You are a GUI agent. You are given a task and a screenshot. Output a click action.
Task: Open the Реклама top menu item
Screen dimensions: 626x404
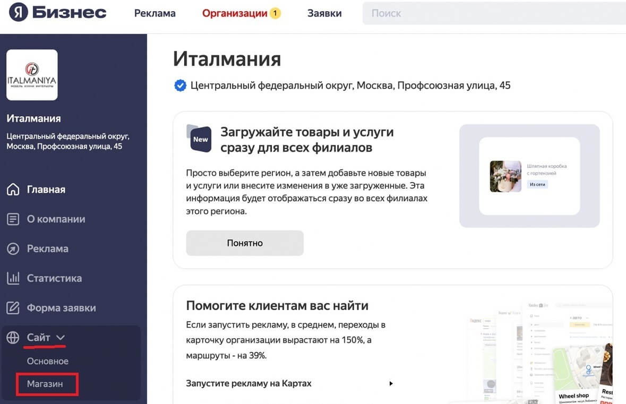[x=155, y=13]
